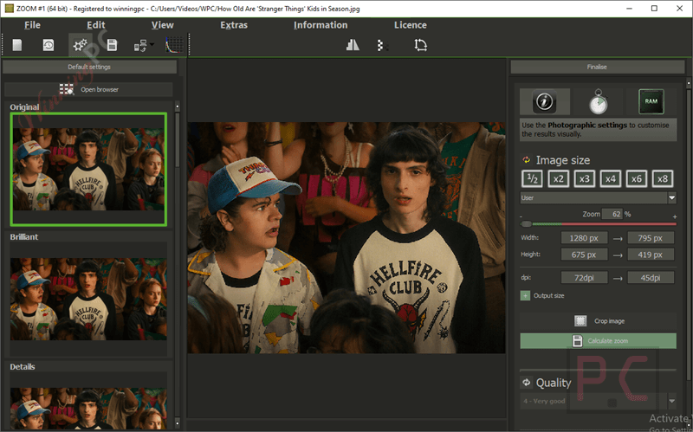Select the Brilliant preset thumbnail
693x432 pixels.
click(x=88, y=299)
